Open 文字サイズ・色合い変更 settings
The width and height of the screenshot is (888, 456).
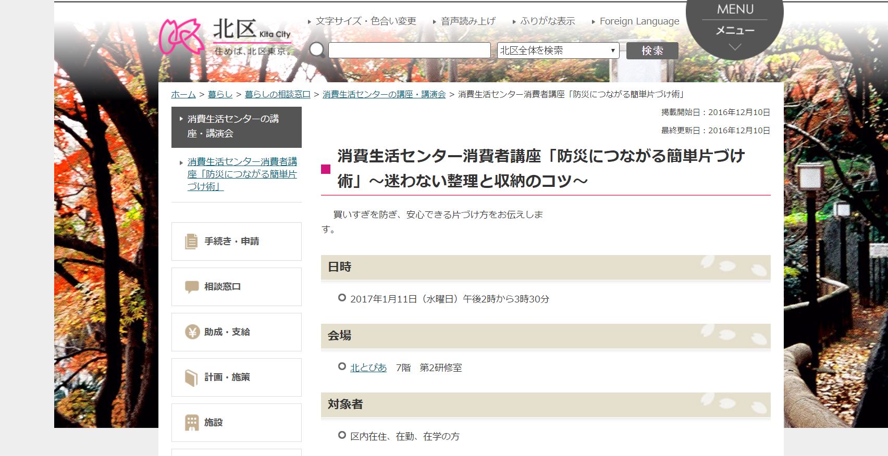point(365,21)
